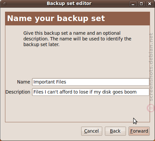
Task: Open the window menu circle icon in title bar
Action: pos(5,4)
